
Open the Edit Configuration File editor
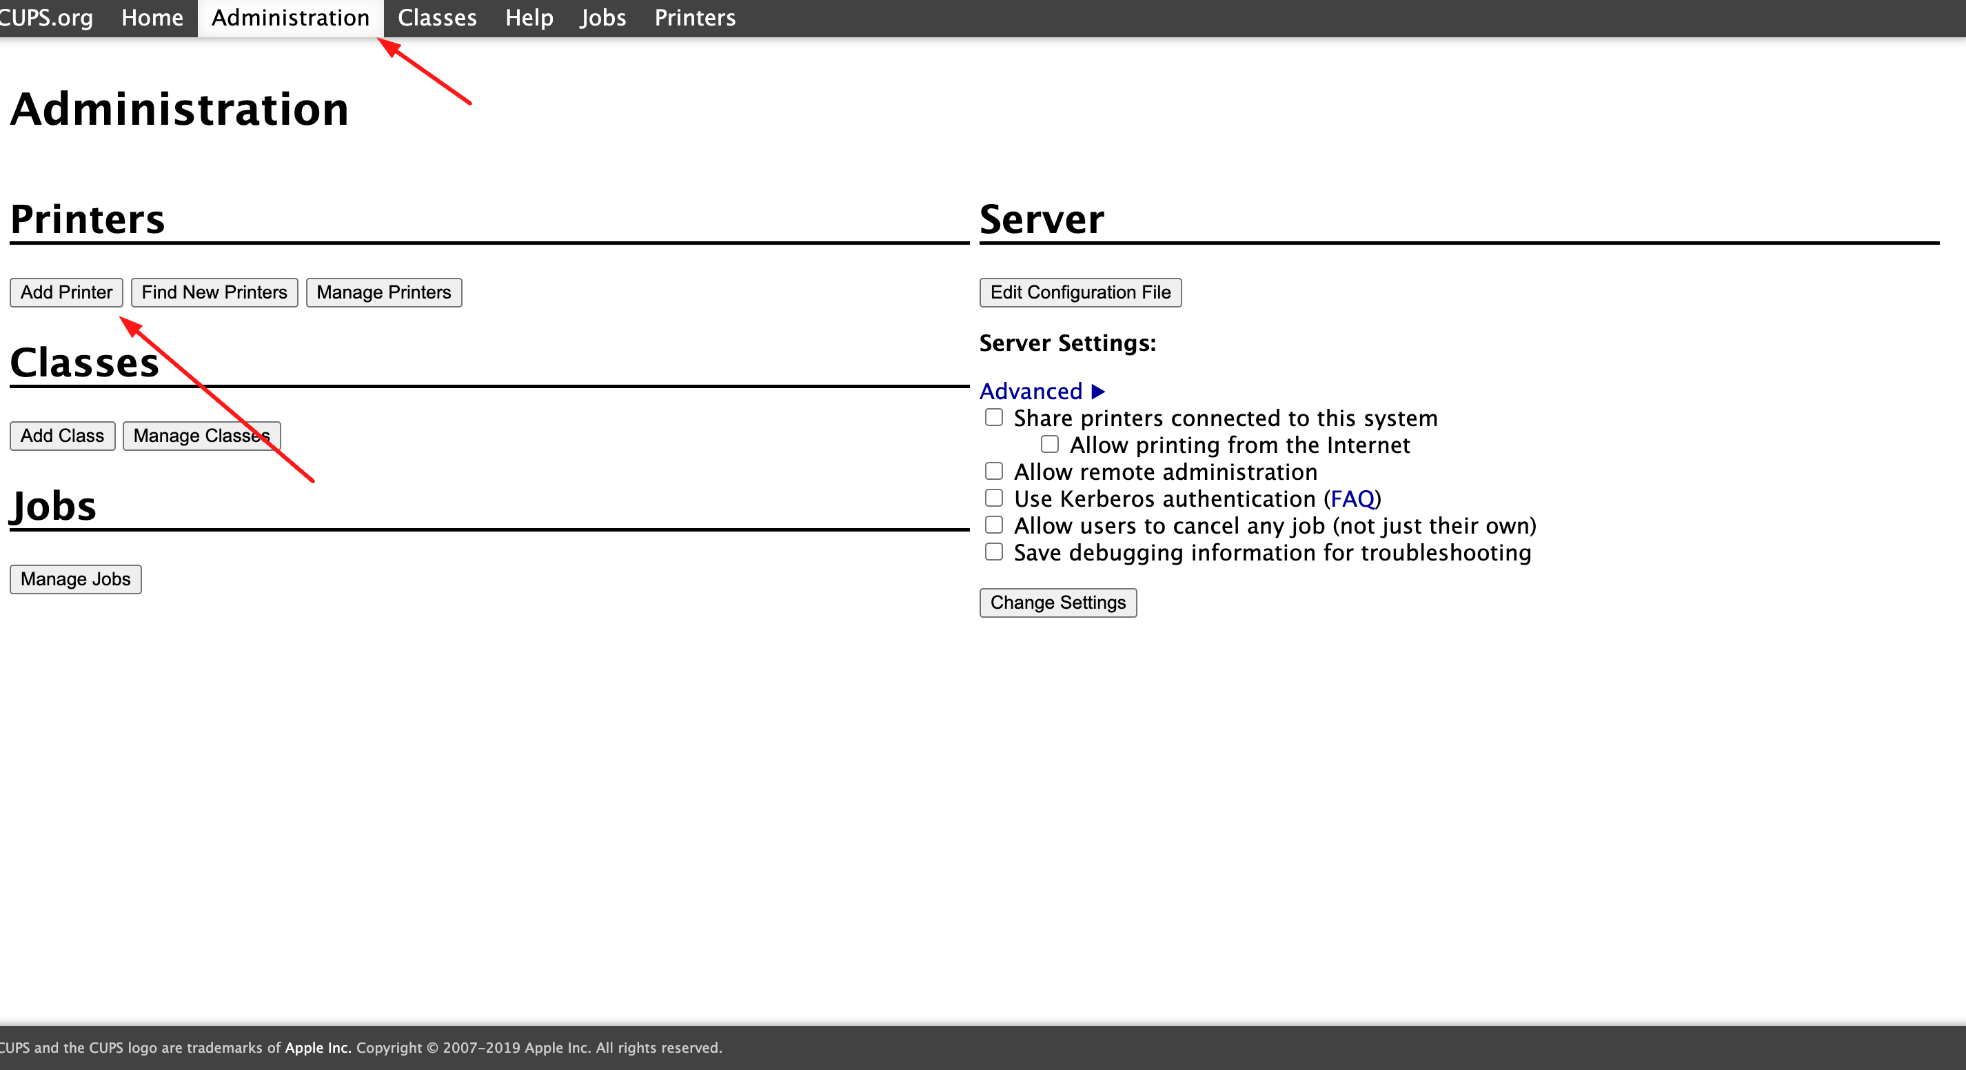tap(1080, 292)
